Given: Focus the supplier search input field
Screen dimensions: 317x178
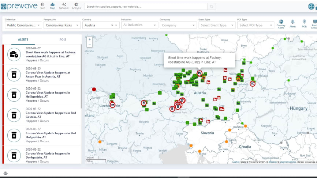Looking at the screenshot, I should [x=146, y=7].
